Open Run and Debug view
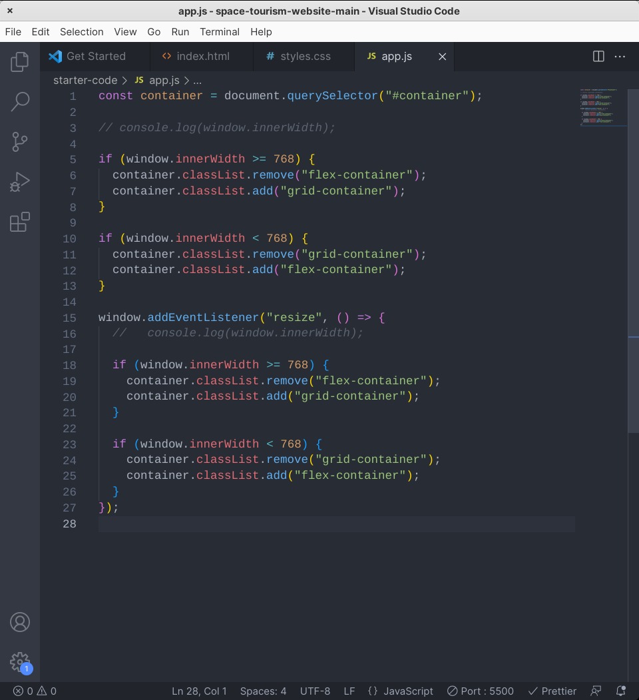Viewport: 639px width, 700px height. 20,181
